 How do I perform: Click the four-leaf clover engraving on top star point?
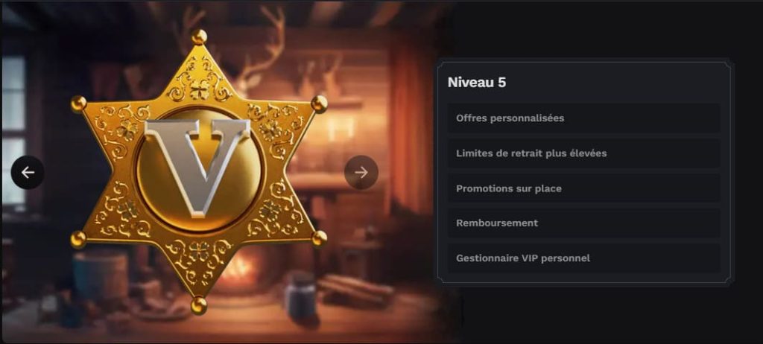pos(199,89)
